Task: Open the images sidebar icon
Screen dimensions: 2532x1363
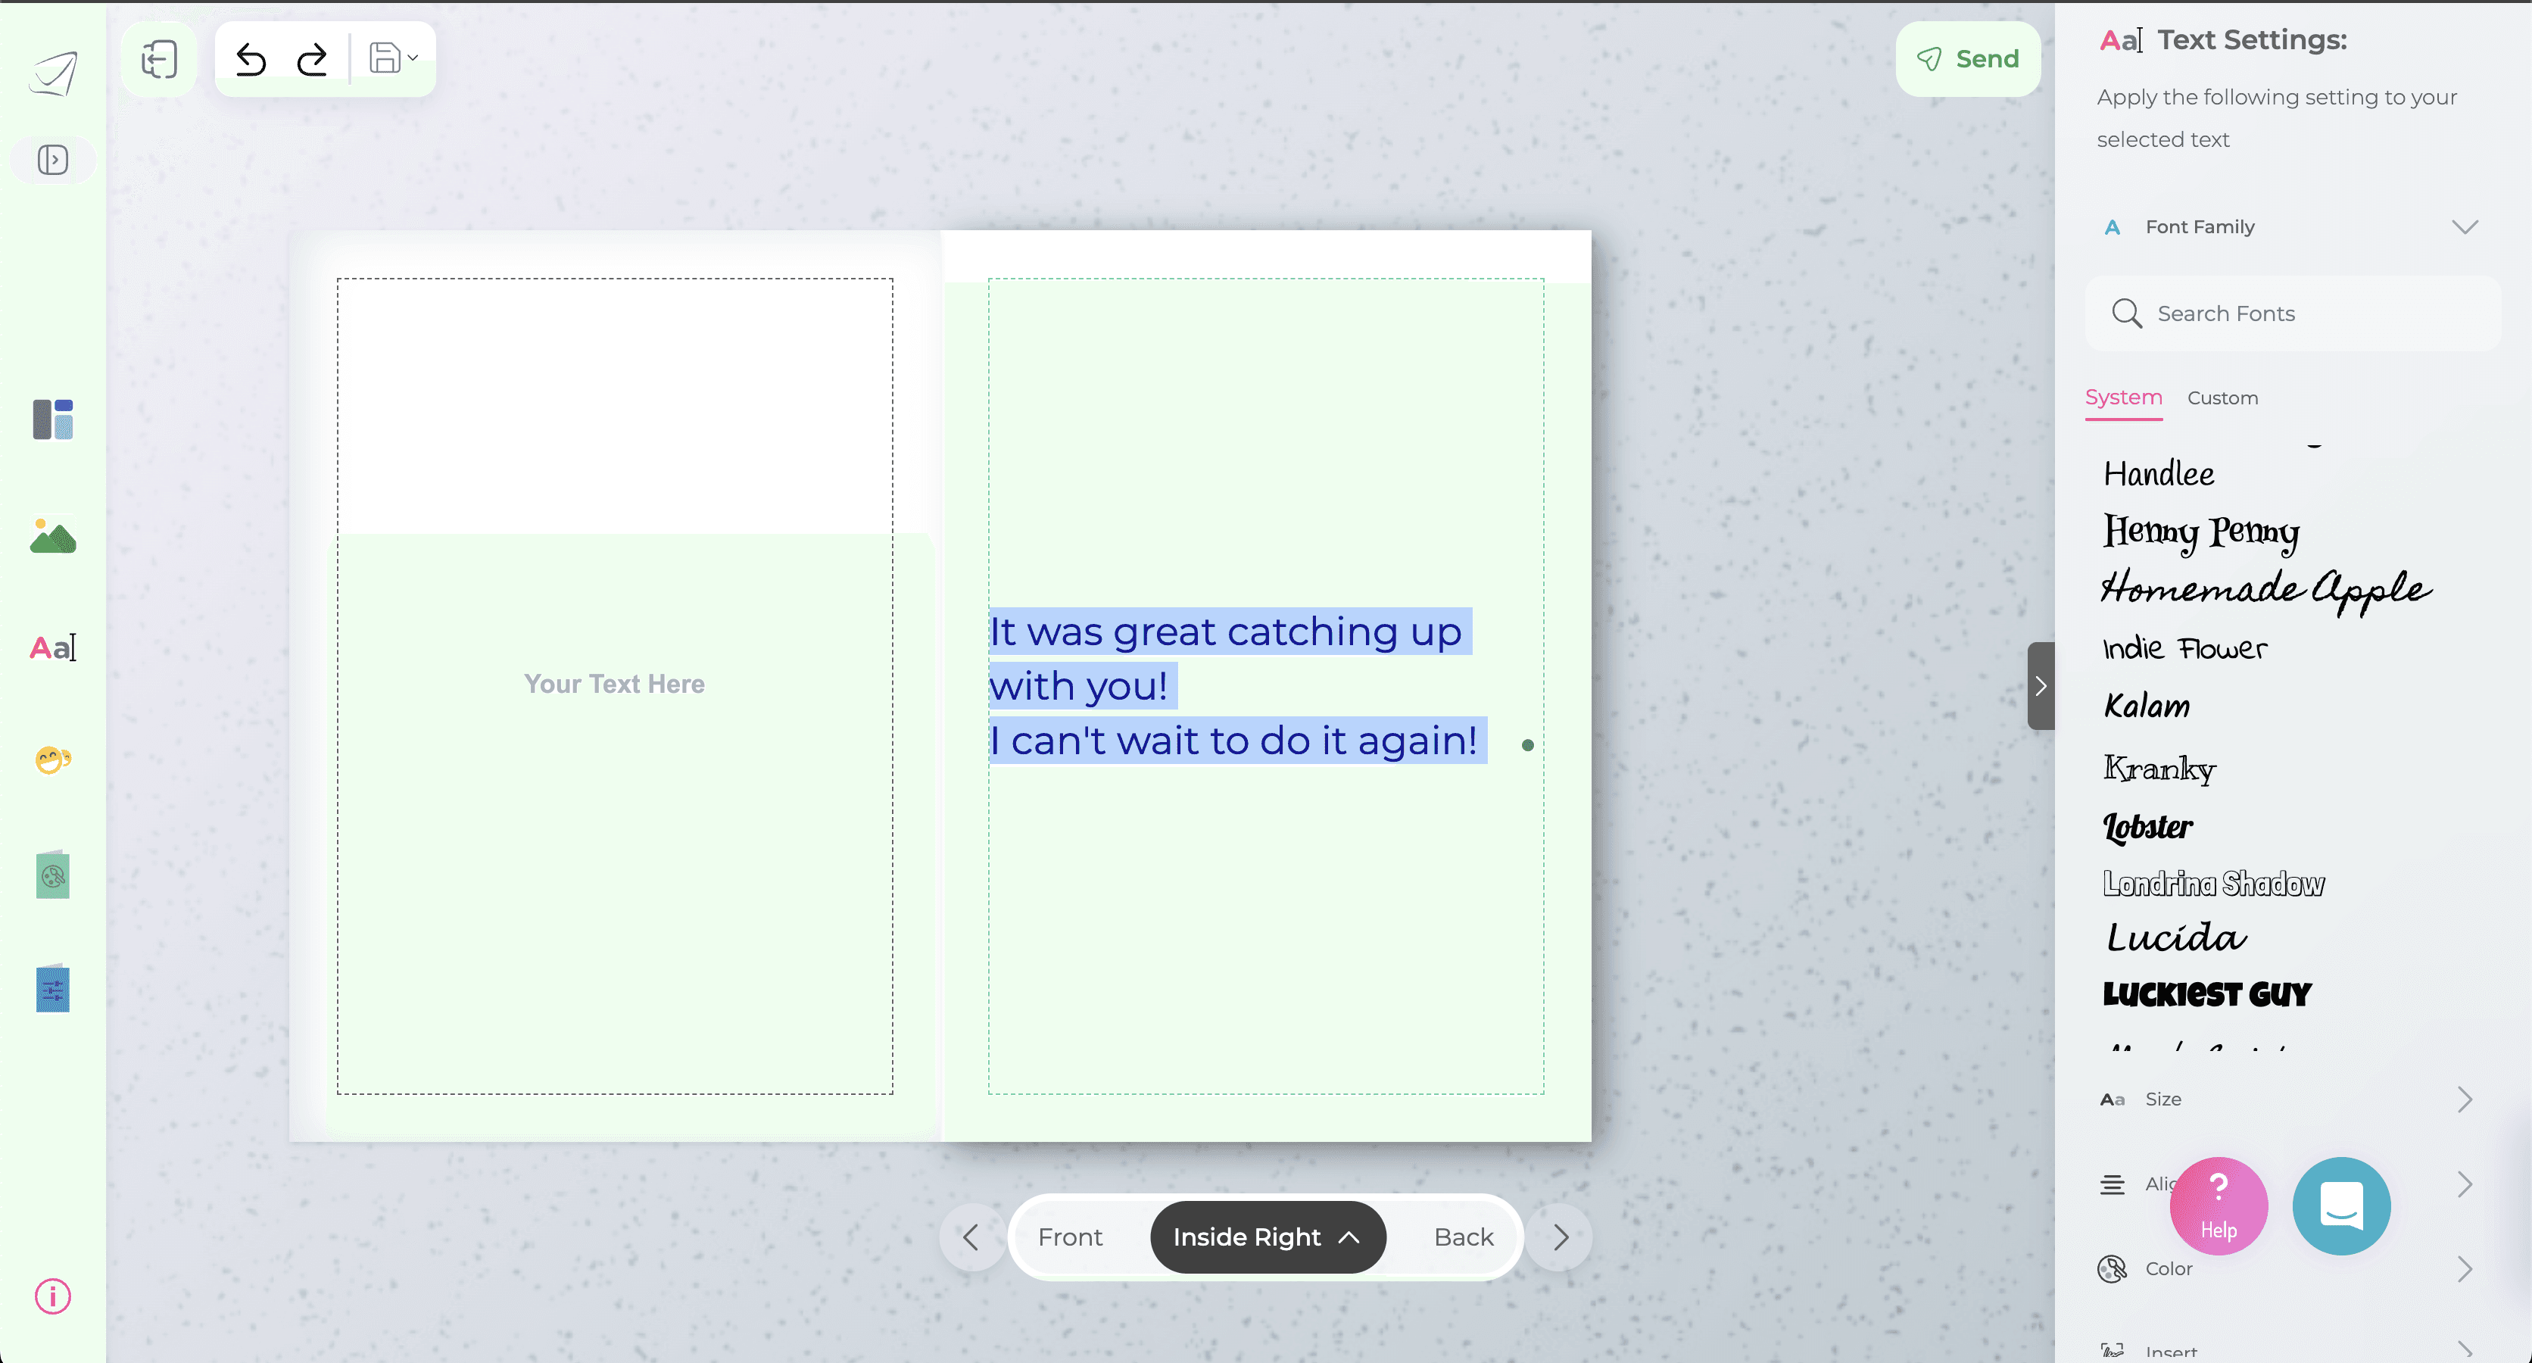Action: (x=53, y=537)
